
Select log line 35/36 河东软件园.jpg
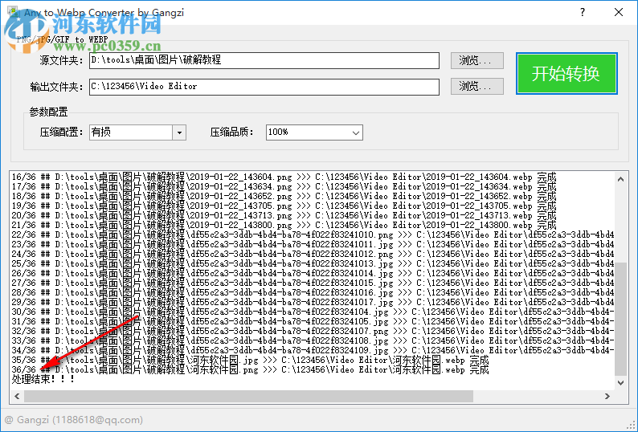(x=250, y=360)
